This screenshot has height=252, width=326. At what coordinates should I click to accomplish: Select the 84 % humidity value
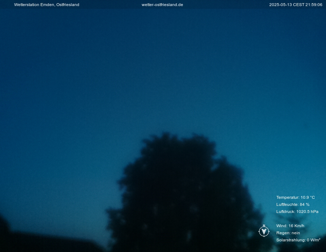pos(304,204)
